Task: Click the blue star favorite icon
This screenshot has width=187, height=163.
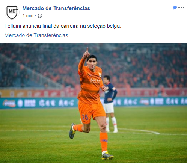Action: [x=175, y=8]
